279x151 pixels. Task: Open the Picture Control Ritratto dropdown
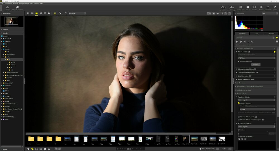click(257, 58)
